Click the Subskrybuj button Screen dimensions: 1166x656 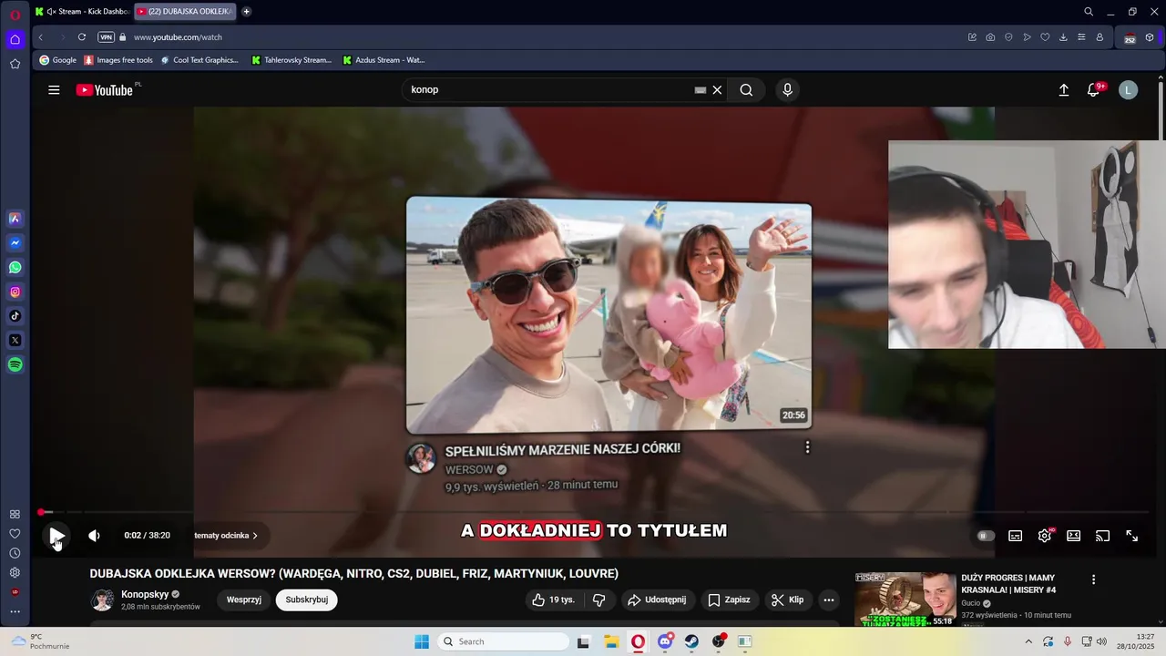(307, 600)
